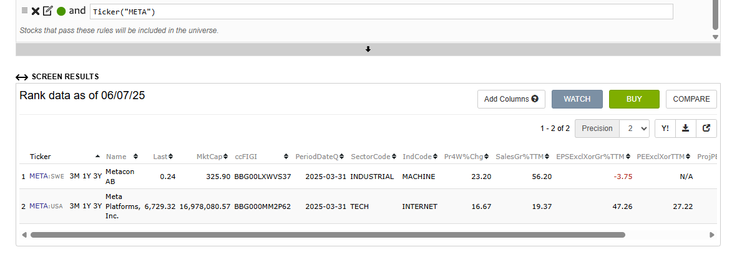Sort by the Pr4W%Chg column

pyautogui.click(x=467, y=156)
